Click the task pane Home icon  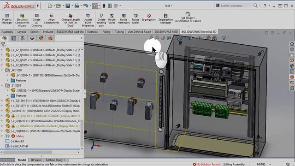292,44
